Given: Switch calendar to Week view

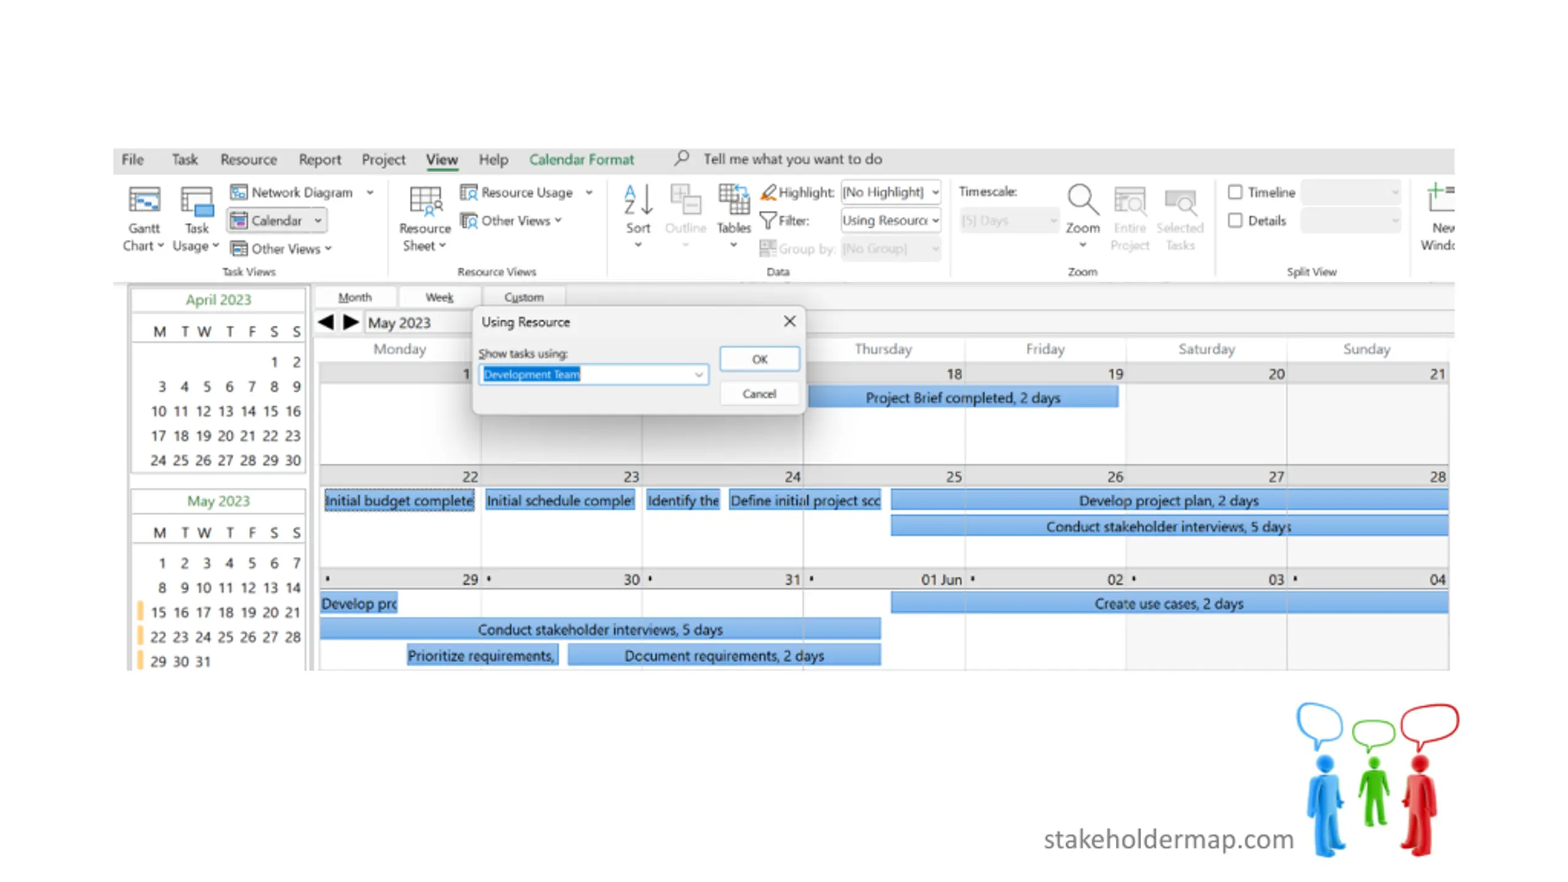Looking at the screenshot, I should [439, 297].
